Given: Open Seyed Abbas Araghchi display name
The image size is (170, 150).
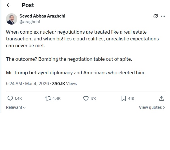Looking at the screenshot, I should pos(42,16).
